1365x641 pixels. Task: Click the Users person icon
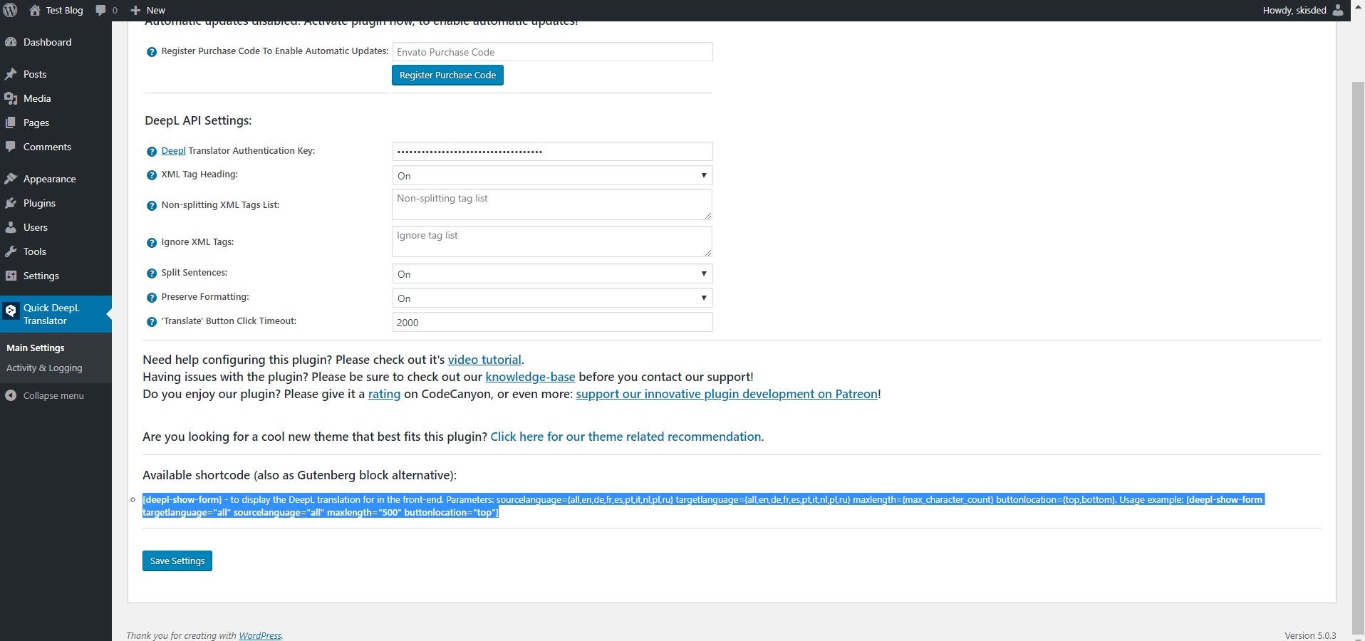click(x=11, y=227)
